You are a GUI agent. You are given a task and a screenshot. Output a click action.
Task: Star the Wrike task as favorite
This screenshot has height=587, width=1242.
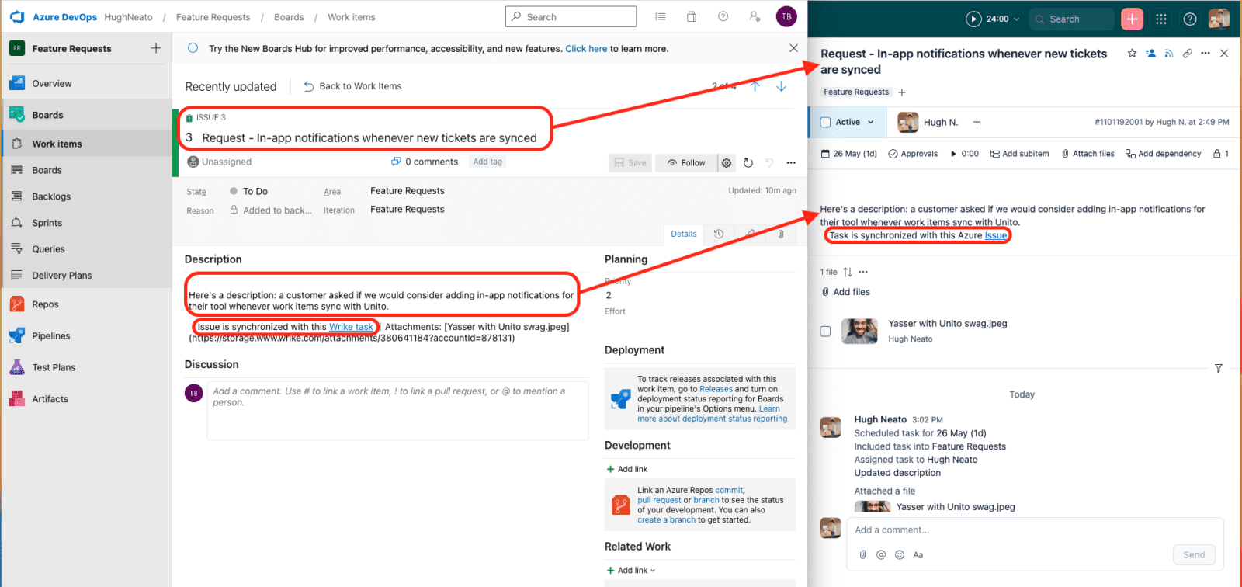point(1132,54)
